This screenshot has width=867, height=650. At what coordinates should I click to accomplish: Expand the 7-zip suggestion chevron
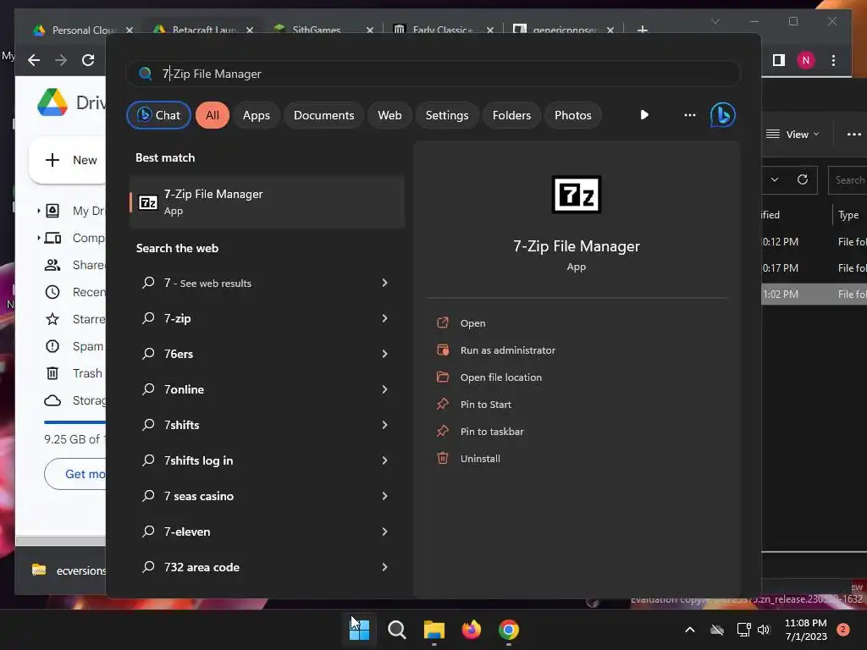point(385,318)
